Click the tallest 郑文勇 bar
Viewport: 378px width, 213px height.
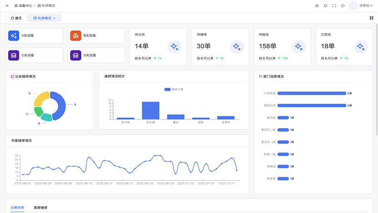pyautogui.click(x=151, y=111)
